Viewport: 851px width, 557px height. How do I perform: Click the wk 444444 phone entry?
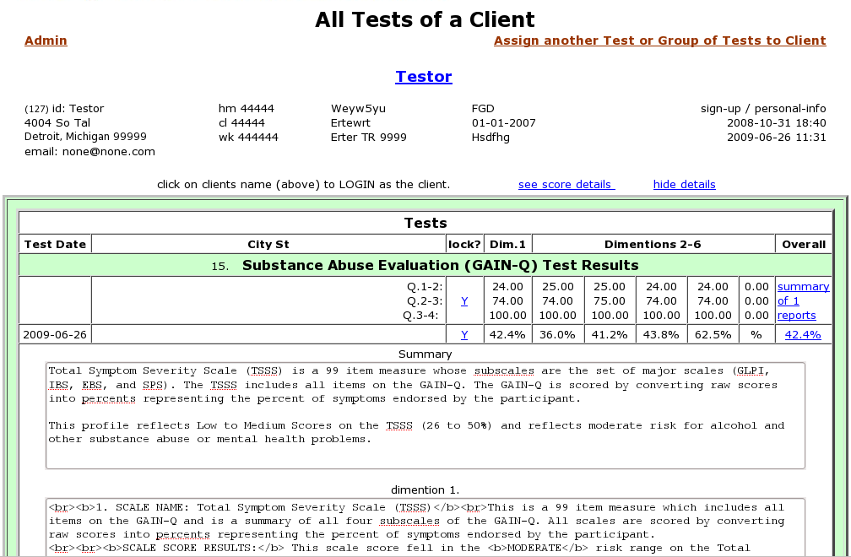(248, 138)
